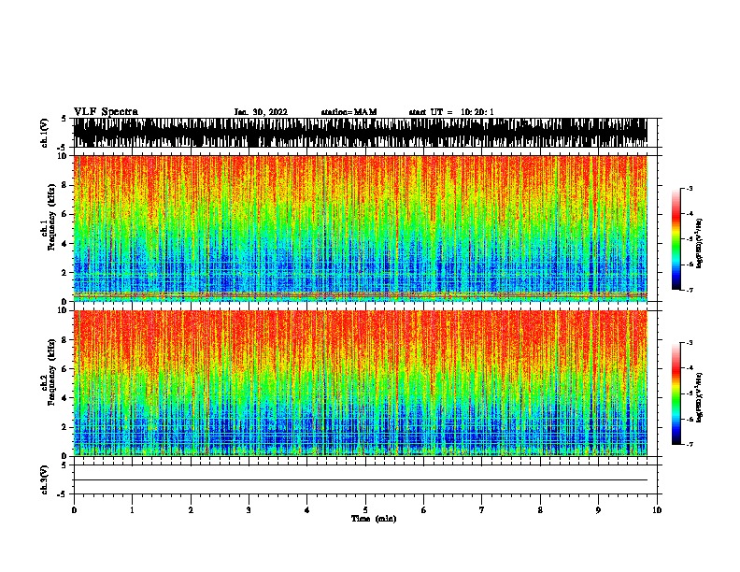
Task: Select the date 'Jan. 30, 2022' label
Action: point(261,112)
